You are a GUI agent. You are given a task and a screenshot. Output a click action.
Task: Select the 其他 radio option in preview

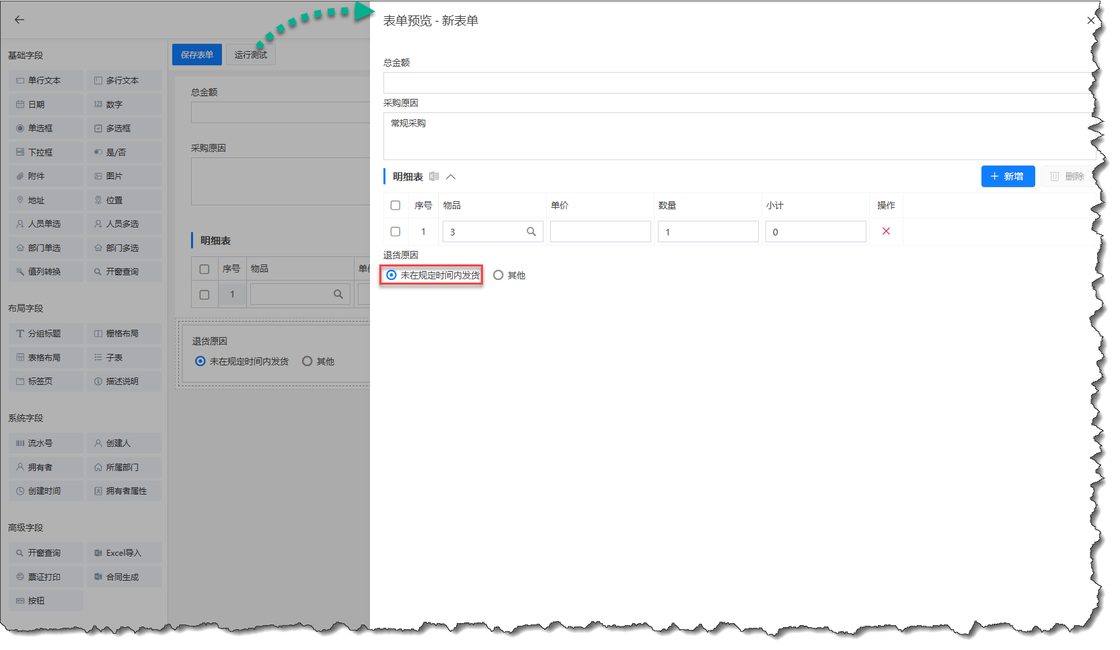click(498, 275)
